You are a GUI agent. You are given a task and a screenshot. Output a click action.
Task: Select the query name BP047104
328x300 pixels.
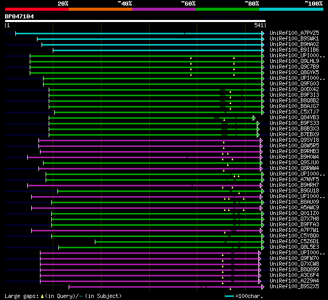(19, 16)
